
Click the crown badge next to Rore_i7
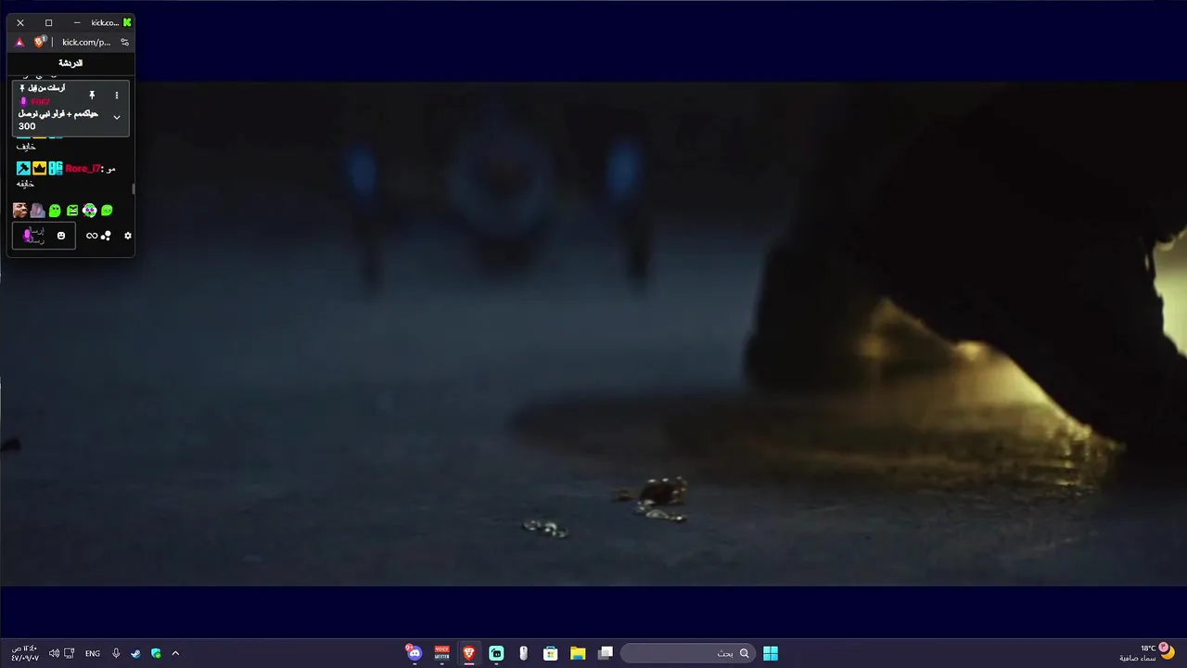pos(39,168)
